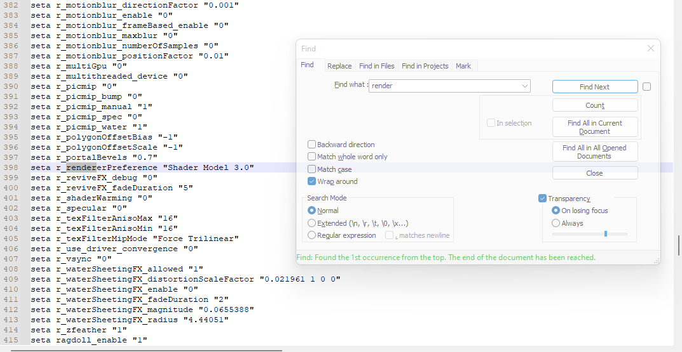The height and width of the screenshot is (352, 682).
Task: Click Find All in Current Document
Action: 594,127
